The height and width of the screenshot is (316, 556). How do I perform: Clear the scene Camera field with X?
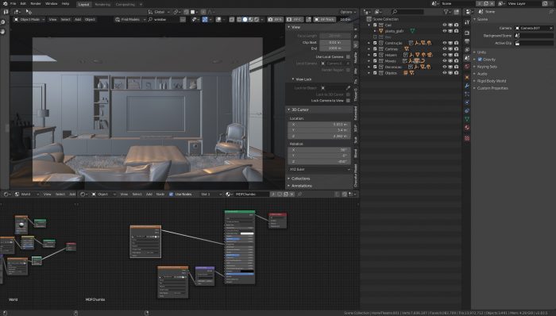[551, 28]
